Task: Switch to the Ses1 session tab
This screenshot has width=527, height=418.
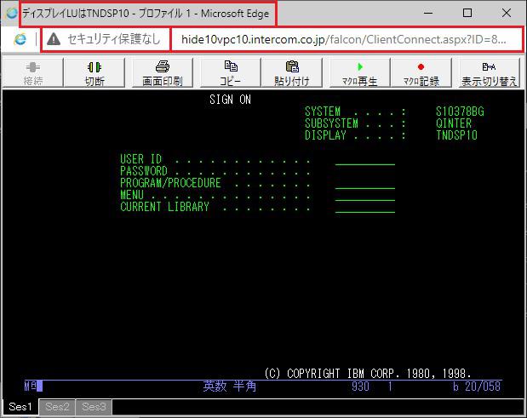Action: tap(20, 407)
